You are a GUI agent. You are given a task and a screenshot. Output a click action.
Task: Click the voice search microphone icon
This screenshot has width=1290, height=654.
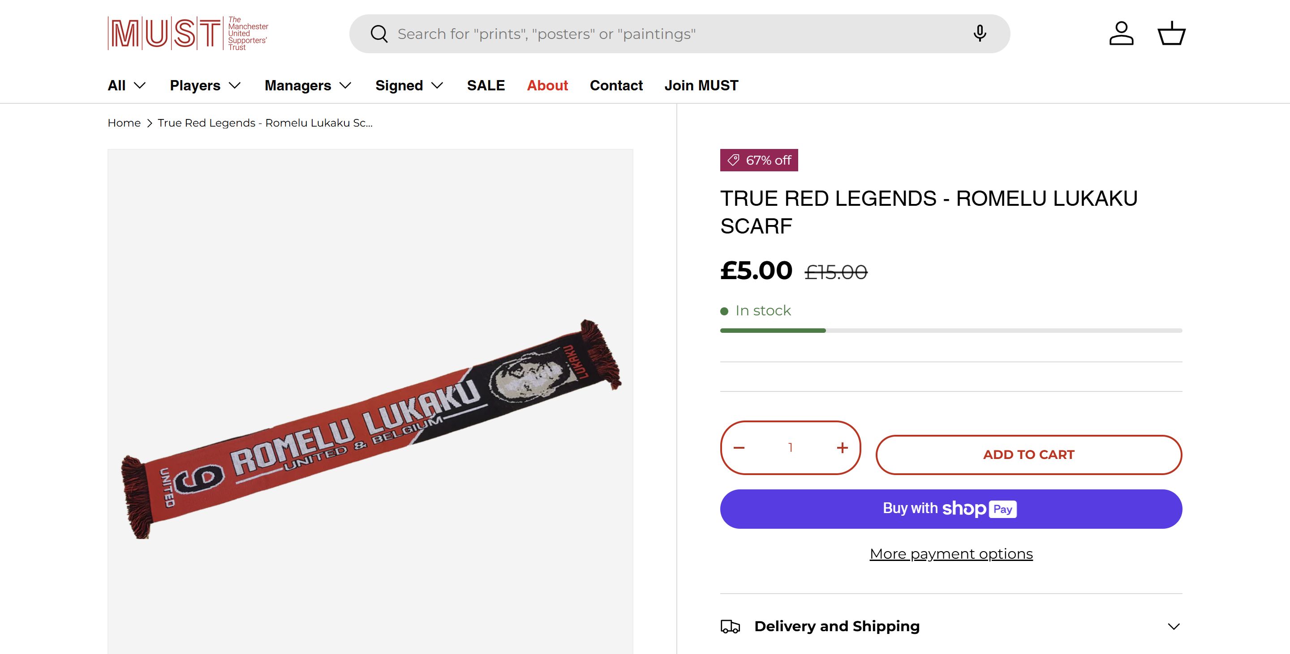(x=980, y=34)
